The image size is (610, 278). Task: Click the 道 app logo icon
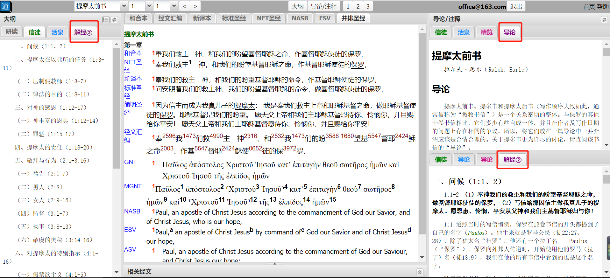click(x=6, y=6)
